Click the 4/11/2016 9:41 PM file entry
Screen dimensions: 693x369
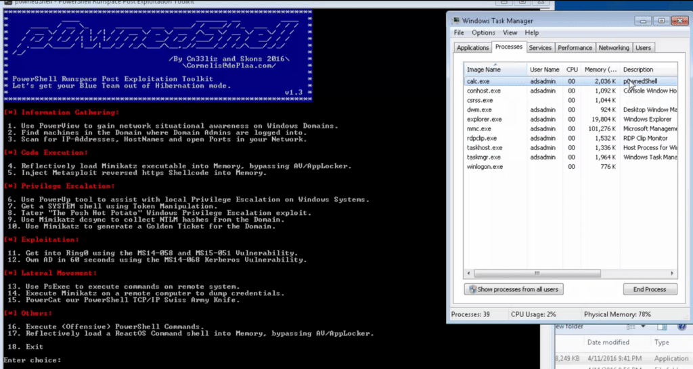click(x=614, y=358)
